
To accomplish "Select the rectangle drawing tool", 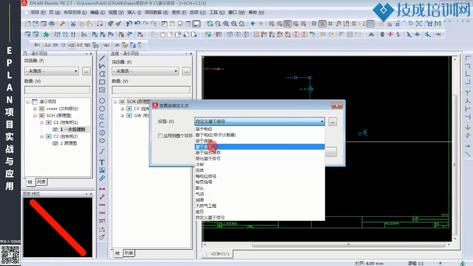I will 102,82.
